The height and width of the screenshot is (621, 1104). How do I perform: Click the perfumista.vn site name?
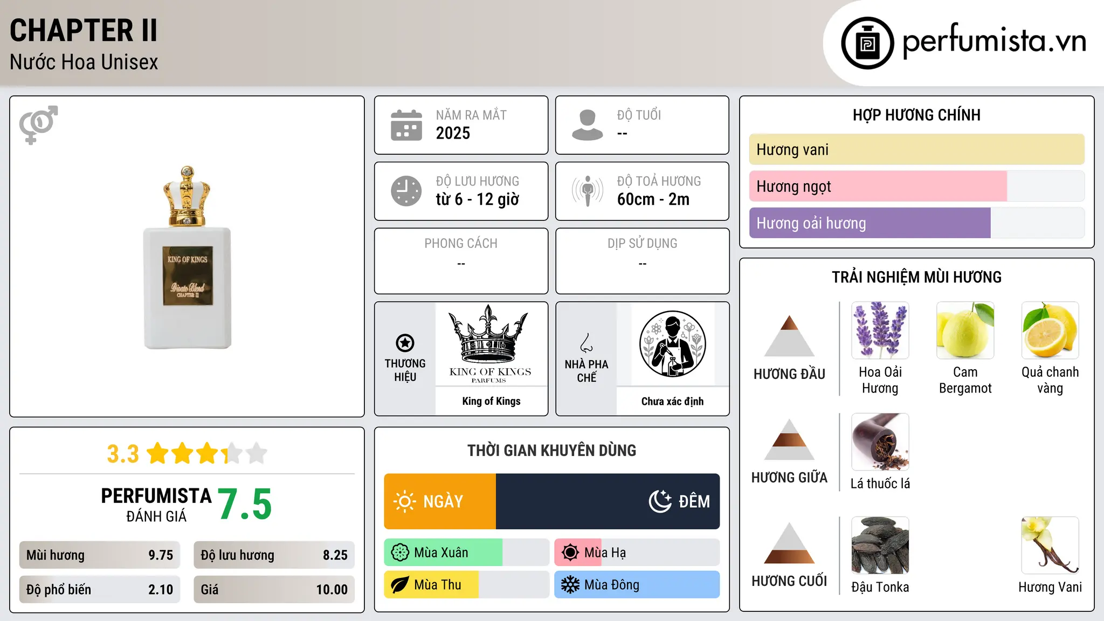994,41
